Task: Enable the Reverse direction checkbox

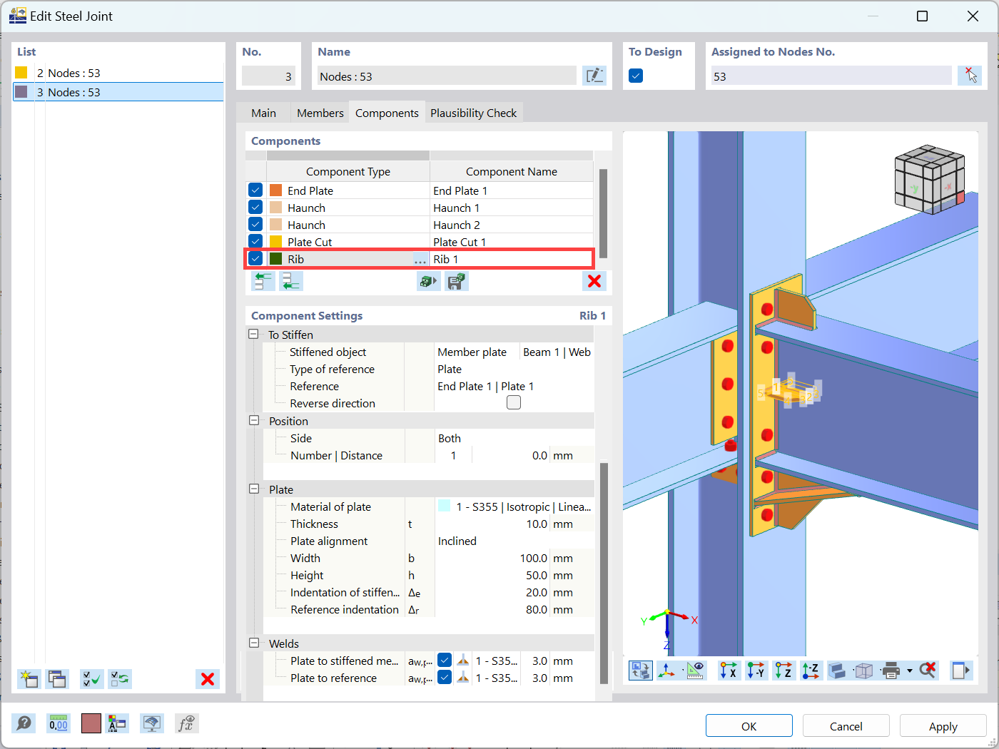Action: (x=514, y=403)
